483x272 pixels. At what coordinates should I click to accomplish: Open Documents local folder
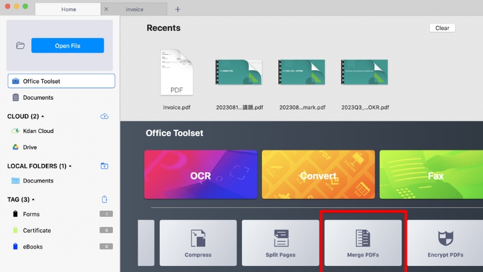pyautogui.click(x=38, y=180)
